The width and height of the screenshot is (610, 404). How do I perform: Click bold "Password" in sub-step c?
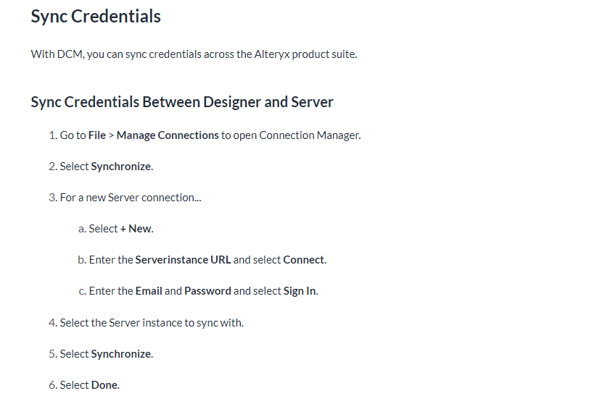pyautogui.click(x=207, y=291)
